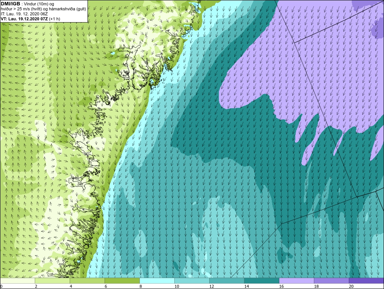384x289 pixels.
Task: Click the legend label '20'
Action: click(x=351, y=286)
